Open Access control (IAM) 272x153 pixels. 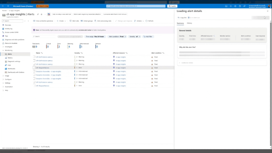(x=11, y=32)
